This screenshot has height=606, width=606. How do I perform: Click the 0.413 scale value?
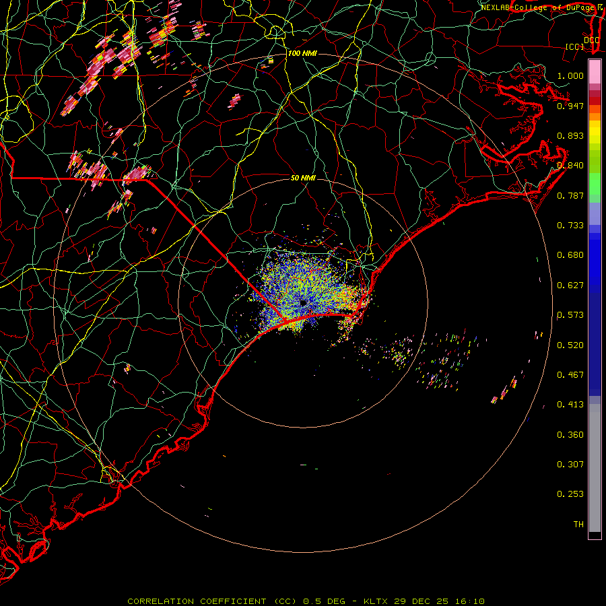(570, 405)
